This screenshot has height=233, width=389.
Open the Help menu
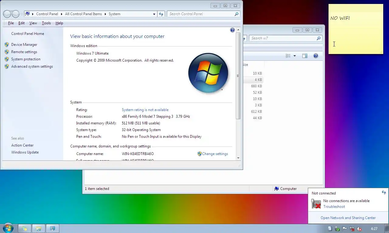pos(59,23)
